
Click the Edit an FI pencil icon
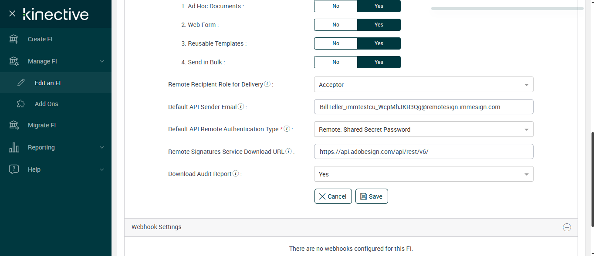pos(21,83)
